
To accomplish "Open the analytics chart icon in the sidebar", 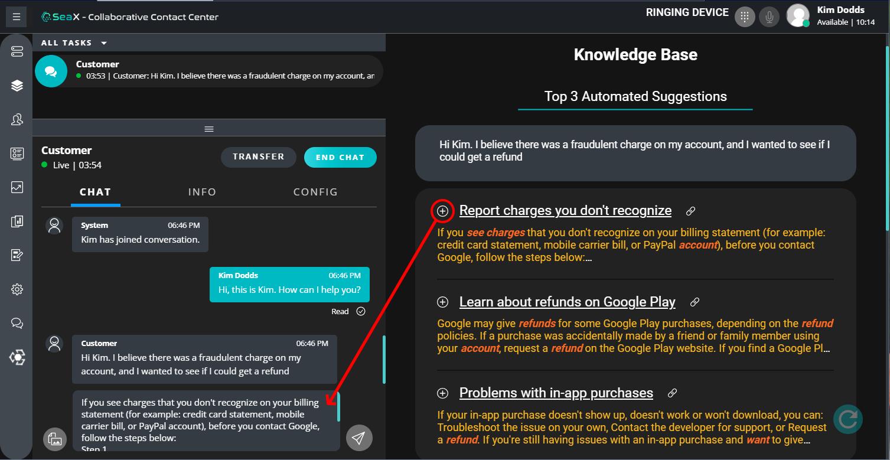I will [x=17, y=188].
